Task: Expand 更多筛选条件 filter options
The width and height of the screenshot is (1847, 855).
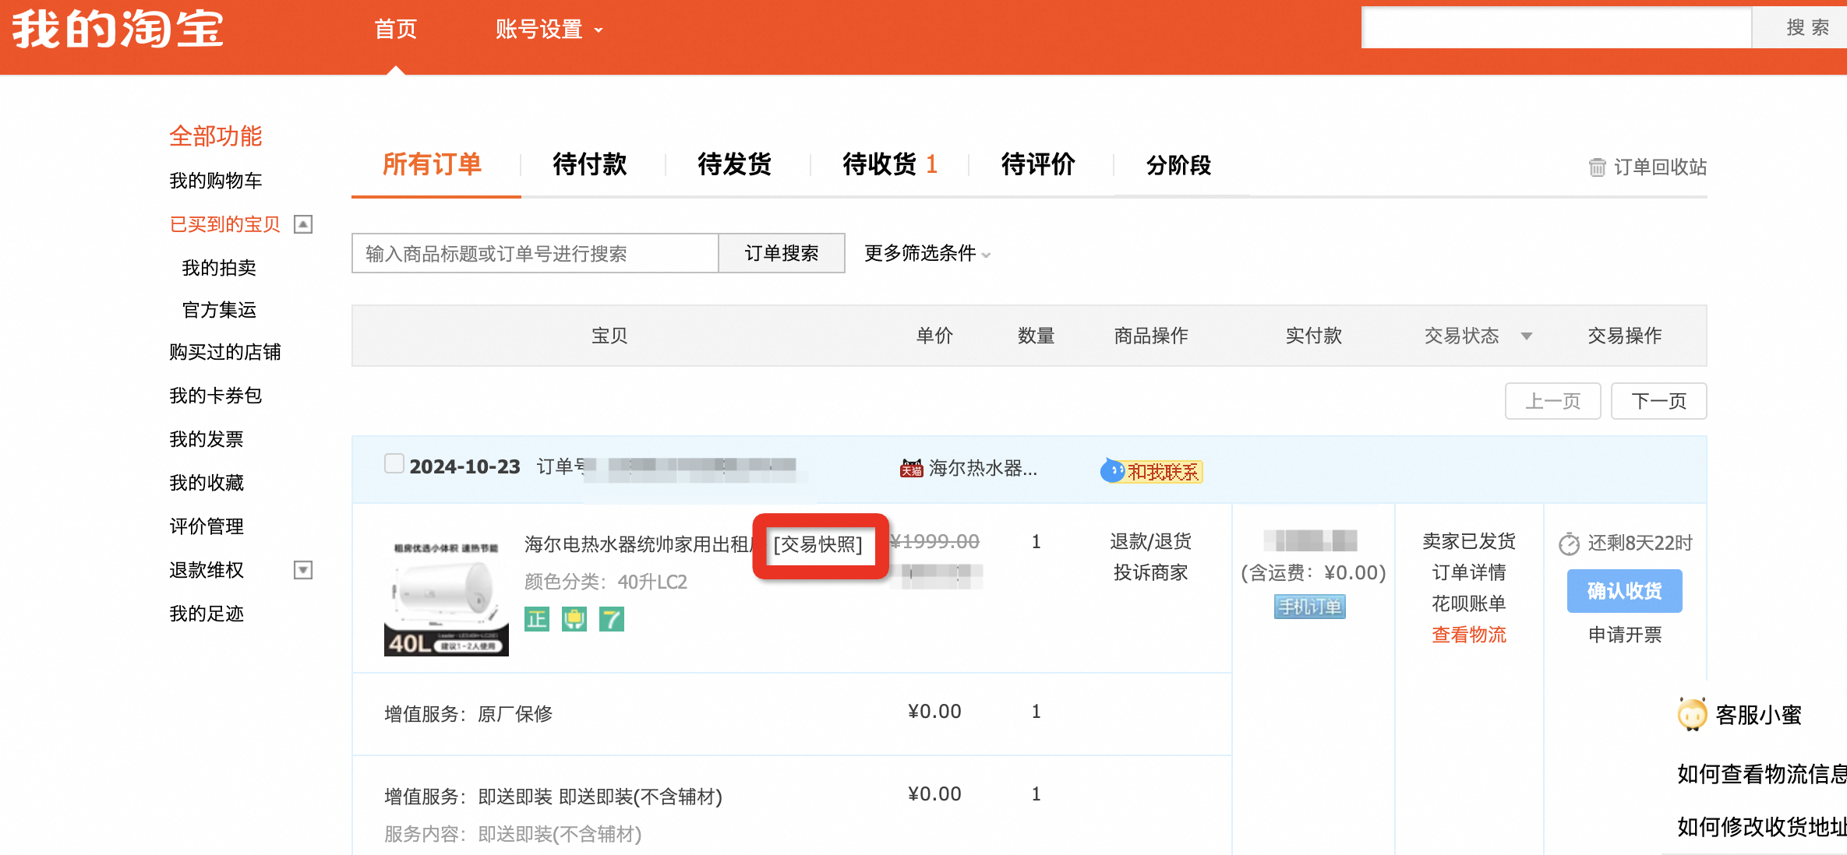Action: (927, 254)
